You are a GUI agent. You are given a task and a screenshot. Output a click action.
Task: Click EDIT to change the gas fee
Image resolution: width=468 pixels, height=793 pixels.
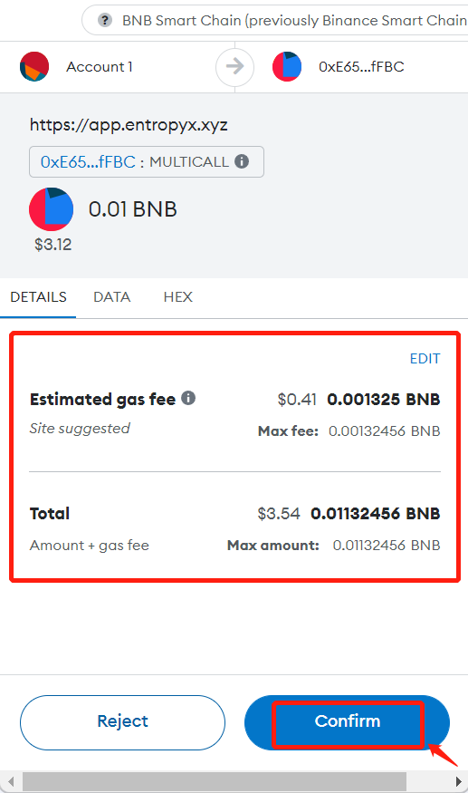tap(425, 359)
